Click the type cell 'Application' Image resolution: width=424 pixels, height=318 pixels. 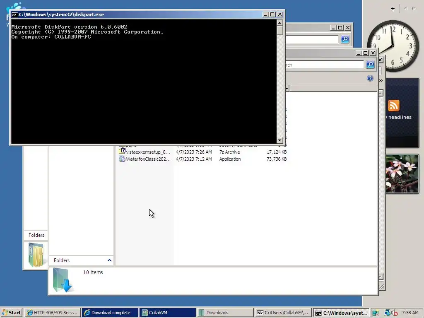click(230, 159)
